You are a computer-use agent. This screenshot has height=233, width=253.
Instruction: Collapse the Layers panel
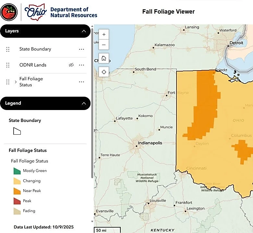click(x=84, y=31)
